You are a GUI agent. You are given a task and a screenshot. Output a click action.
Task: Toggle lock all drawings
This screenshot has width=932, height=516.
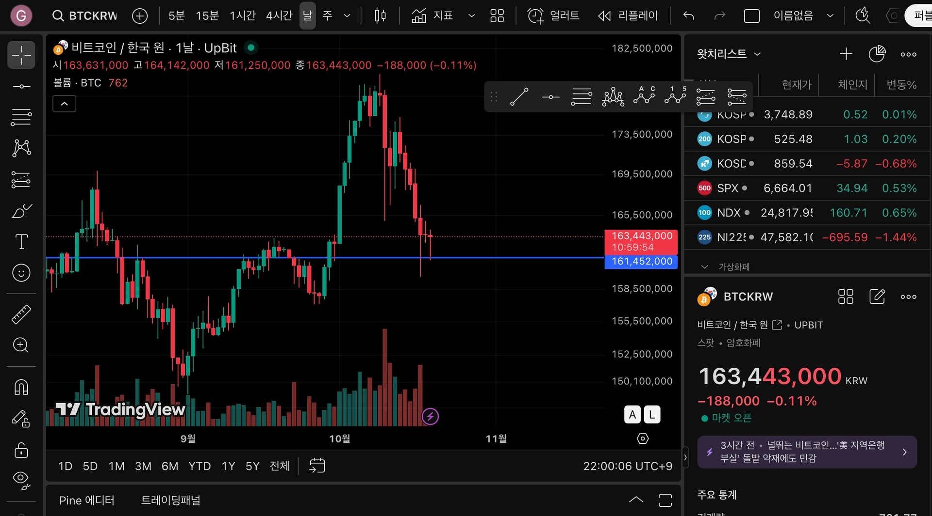tap(21, 450)
